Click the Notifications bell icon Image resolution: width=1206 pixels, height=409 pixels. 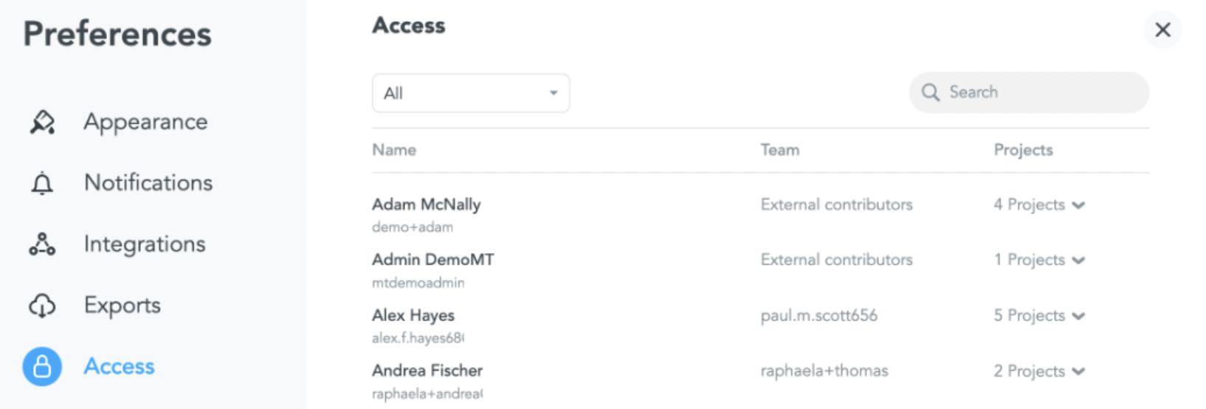pyautogui.click(x=42, y=183)
